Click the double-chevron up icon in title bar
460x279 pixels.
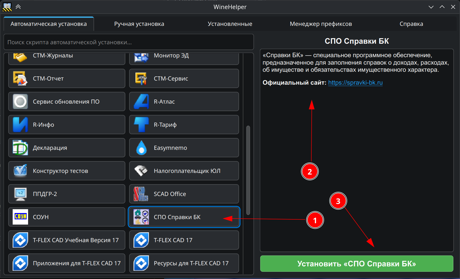18,7
